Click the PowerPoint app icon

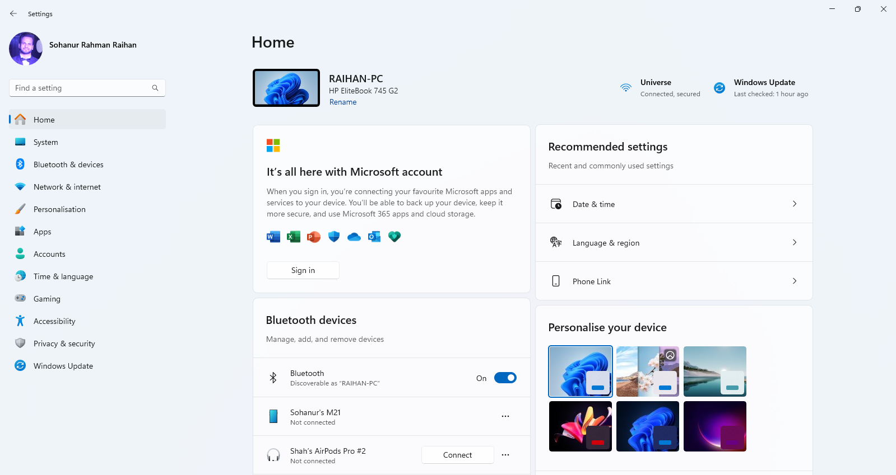pyautogui.click(x=314, y=237)
